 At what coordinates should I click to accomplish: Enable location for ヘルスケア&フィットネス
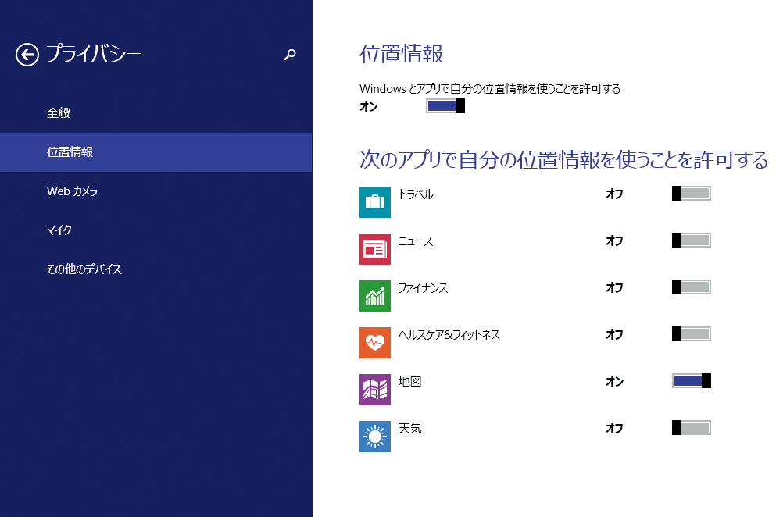692,334
